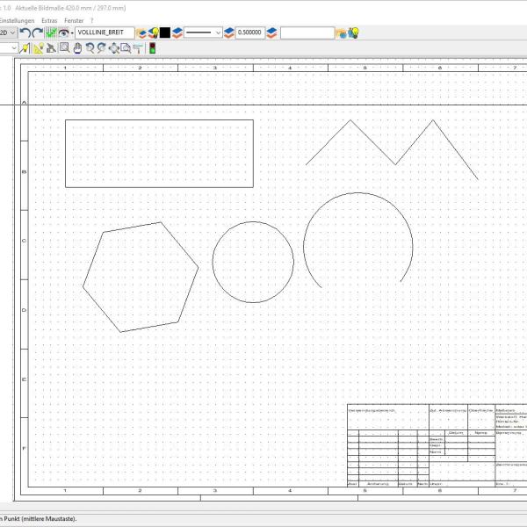
Task: Open small arrow beside VOLLLINIE_BREIT field
Action: (72, 33)
